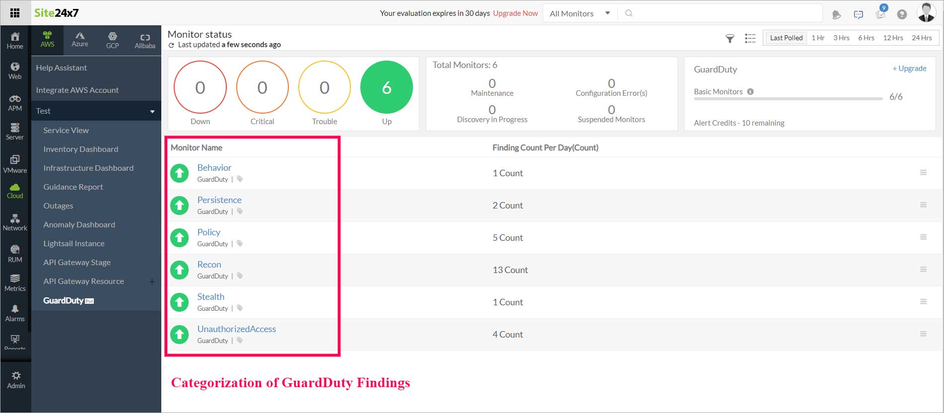Click the Upgrade Now link
This screenshot has width=944, height=413.
(515, 13)
